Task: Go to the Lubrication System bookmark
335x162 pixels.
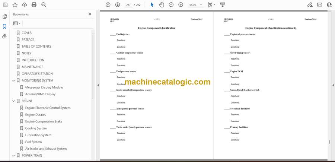Action: click(38, 135)
